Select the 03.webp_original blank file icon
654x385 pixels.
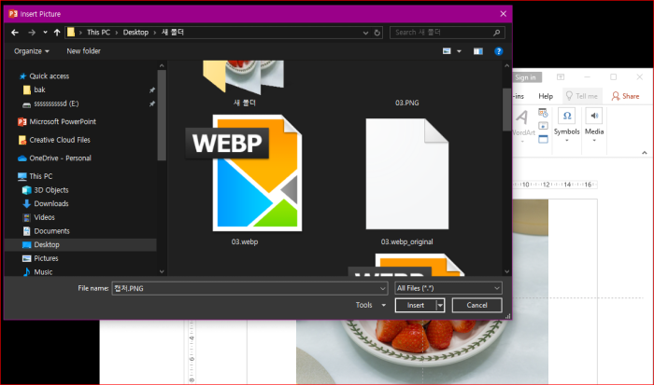[x=407, y=174]
